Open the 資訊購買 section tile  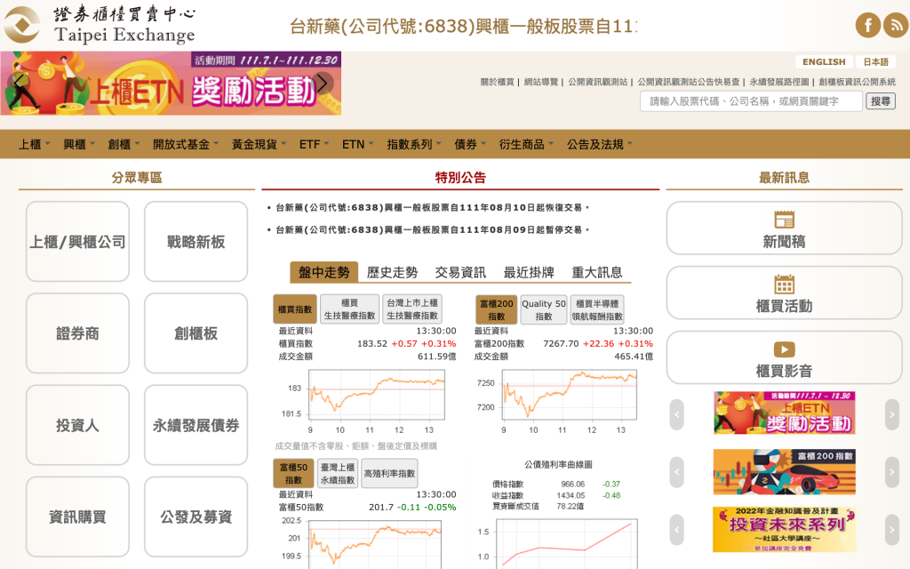tap(77, 517)
